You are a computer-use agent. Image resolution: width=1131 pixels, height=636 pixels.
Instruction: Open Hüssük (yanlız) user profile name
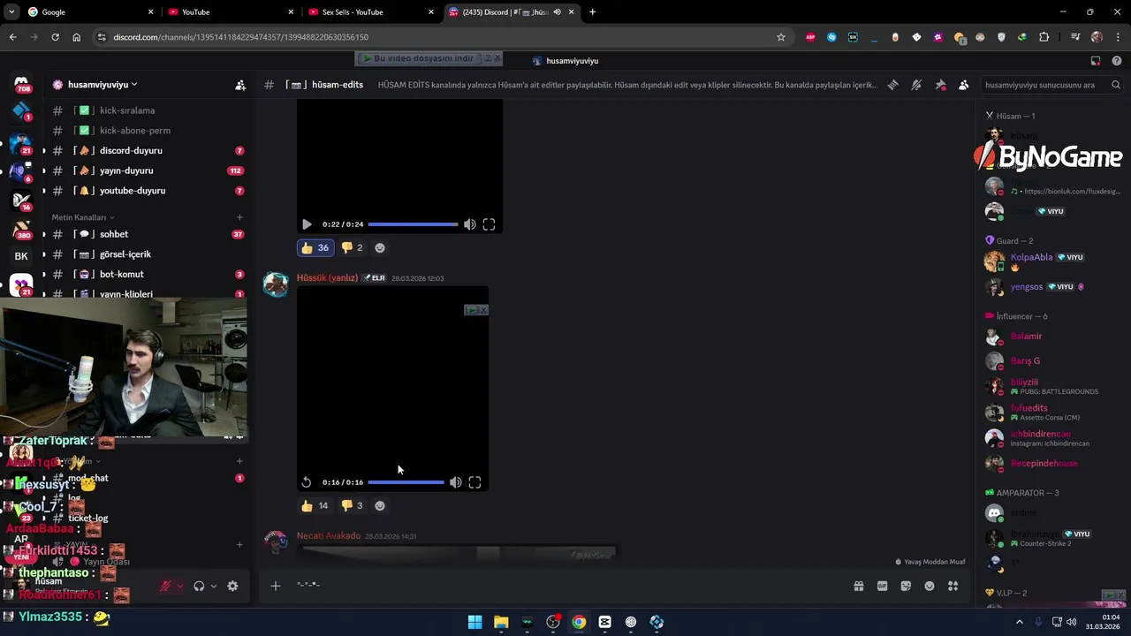point(327,278)
